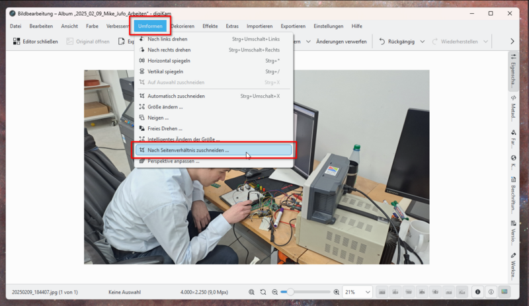Open the Farben sidebar tab
The image size is (529, 306).
[513, 139]
